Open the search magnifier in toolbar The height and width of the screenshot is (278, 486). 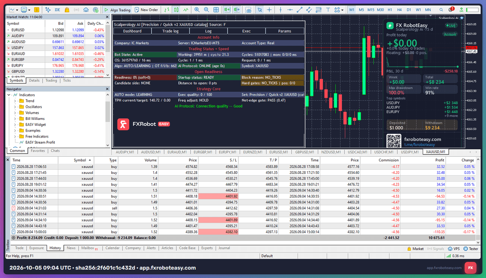441,9
